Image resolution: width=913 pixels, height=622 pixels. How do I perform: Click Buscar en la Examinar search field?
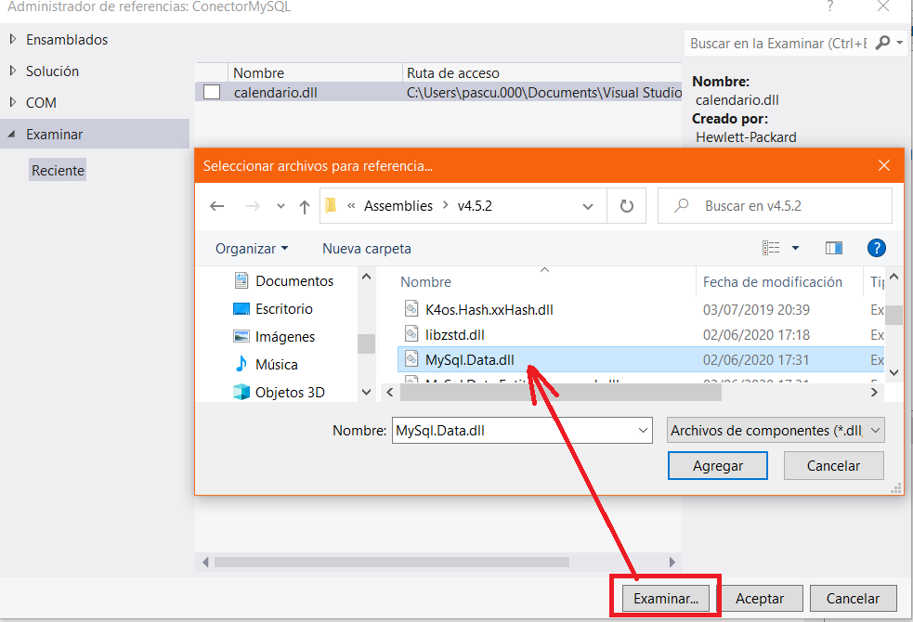point(778,44)
